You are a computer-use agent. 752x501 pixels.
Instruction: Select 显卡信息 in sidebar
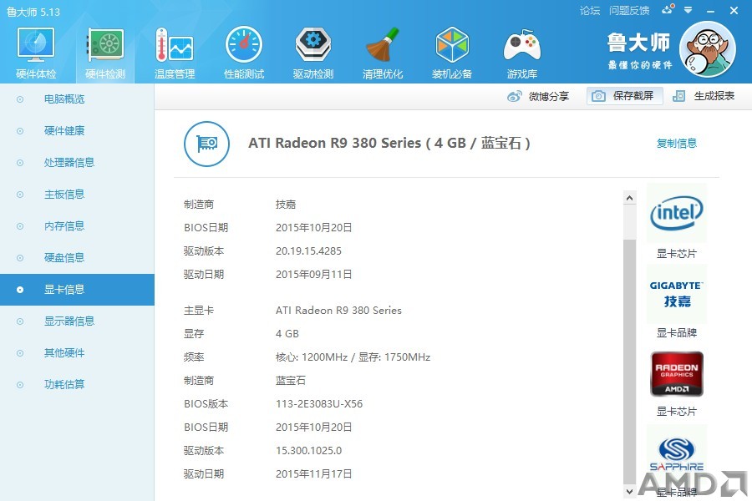77,290
